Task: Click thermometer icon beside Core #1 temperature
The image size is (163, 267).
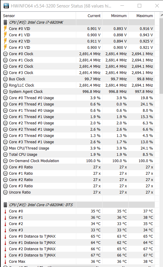Action: click(x=5, y=218)
